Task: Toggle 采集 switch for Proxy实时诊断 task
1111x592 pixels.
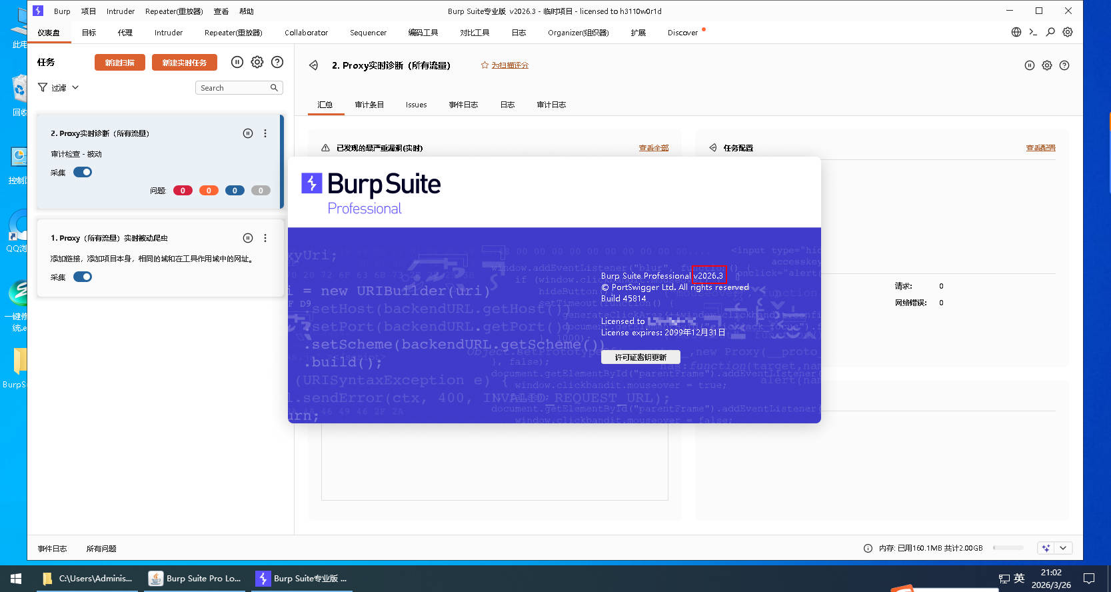Action: click(83, 172)
